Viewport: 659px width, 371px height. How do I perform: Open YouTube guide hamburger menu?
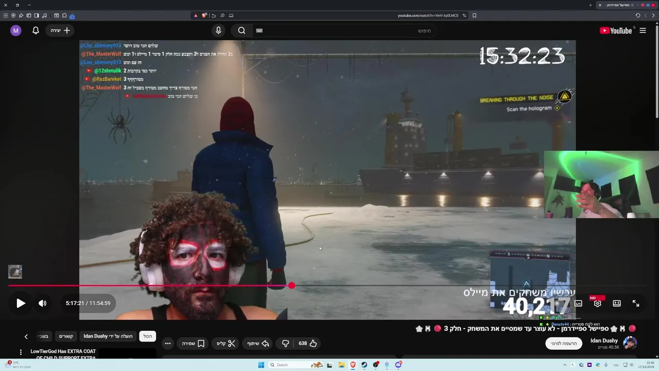point(643,30)
